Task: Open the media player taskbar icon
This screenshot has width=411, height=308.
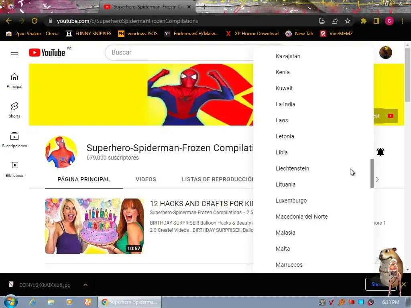Action: pos(69,302)
